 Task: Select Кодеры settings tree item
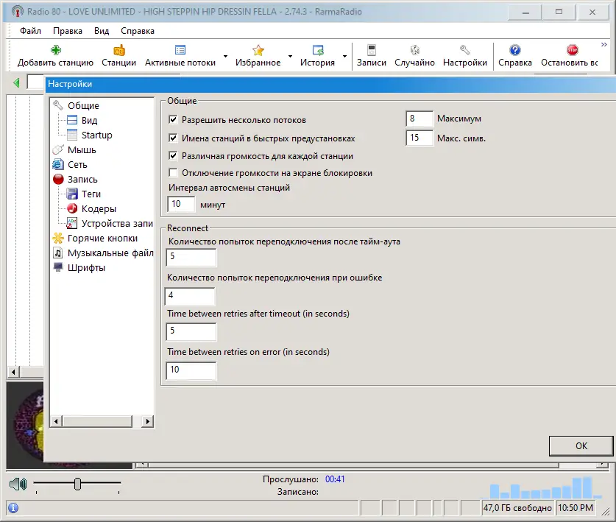click(99, 208)
